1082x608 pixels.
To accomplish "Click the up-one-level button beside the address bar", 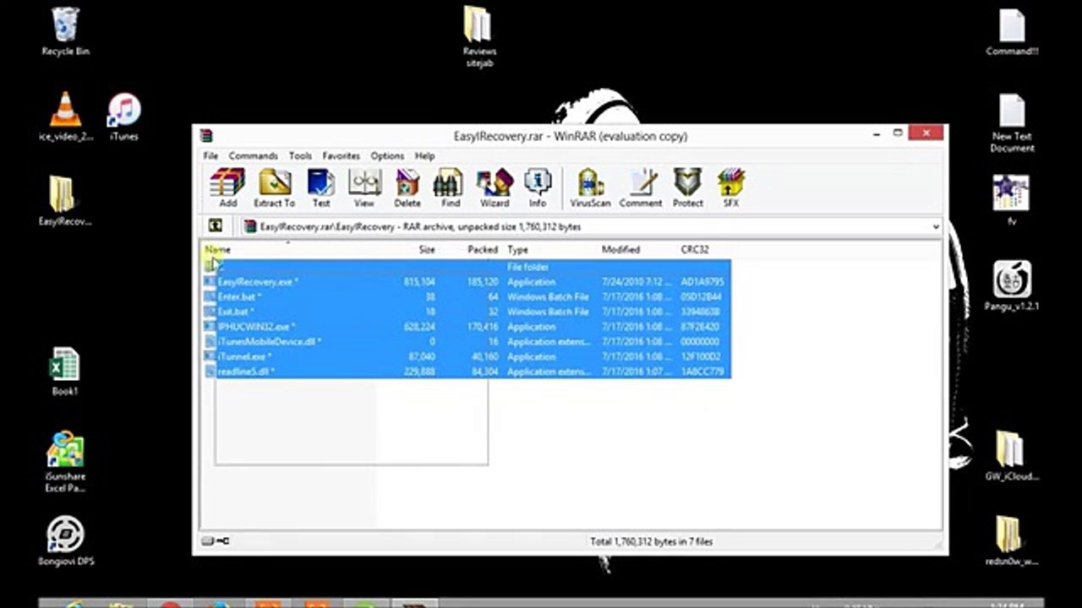I will (216, 226).
